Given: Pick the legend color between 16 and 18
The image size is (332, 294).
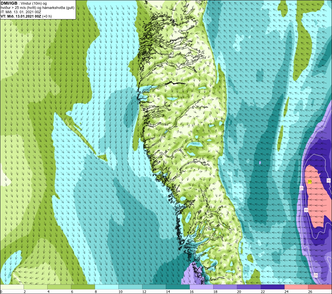Looking at the screenshot, I should (202, 287).
